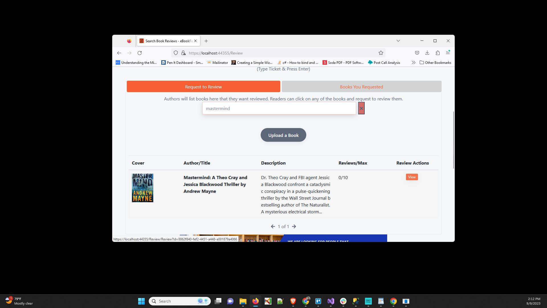The height and width of the screenshot is (308, 547).
Task: Show more bookmarks via the chevron
Action: click(413, 62)
